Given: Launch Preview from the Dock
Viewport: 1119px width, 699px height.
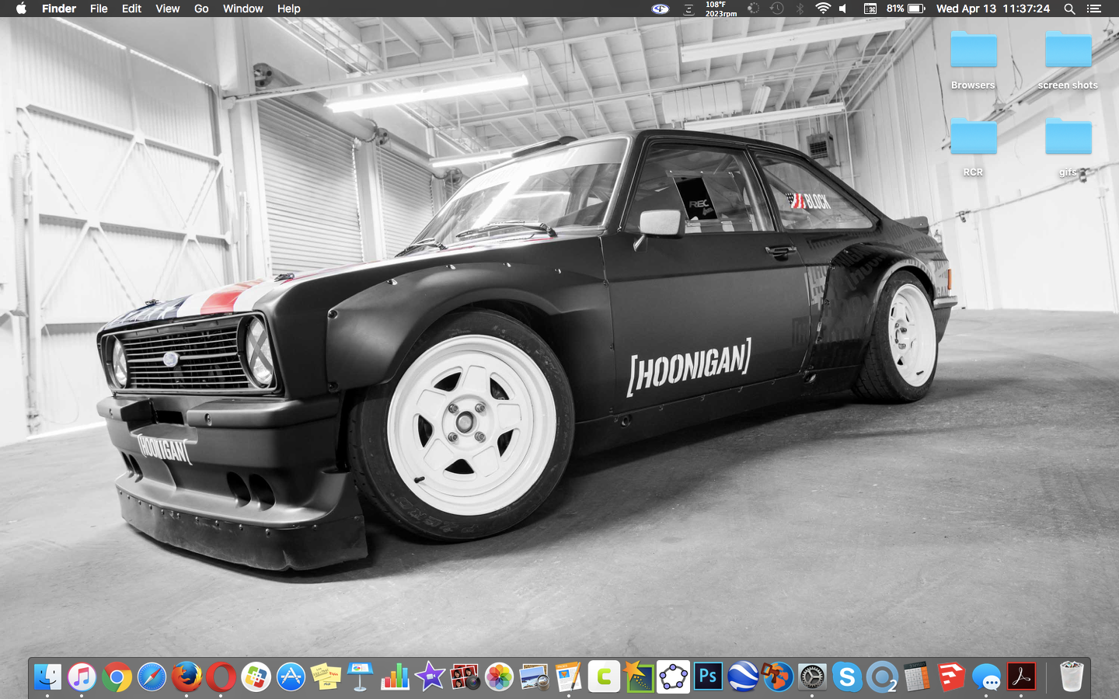Looking at the screenshot, I should [534, 676].
